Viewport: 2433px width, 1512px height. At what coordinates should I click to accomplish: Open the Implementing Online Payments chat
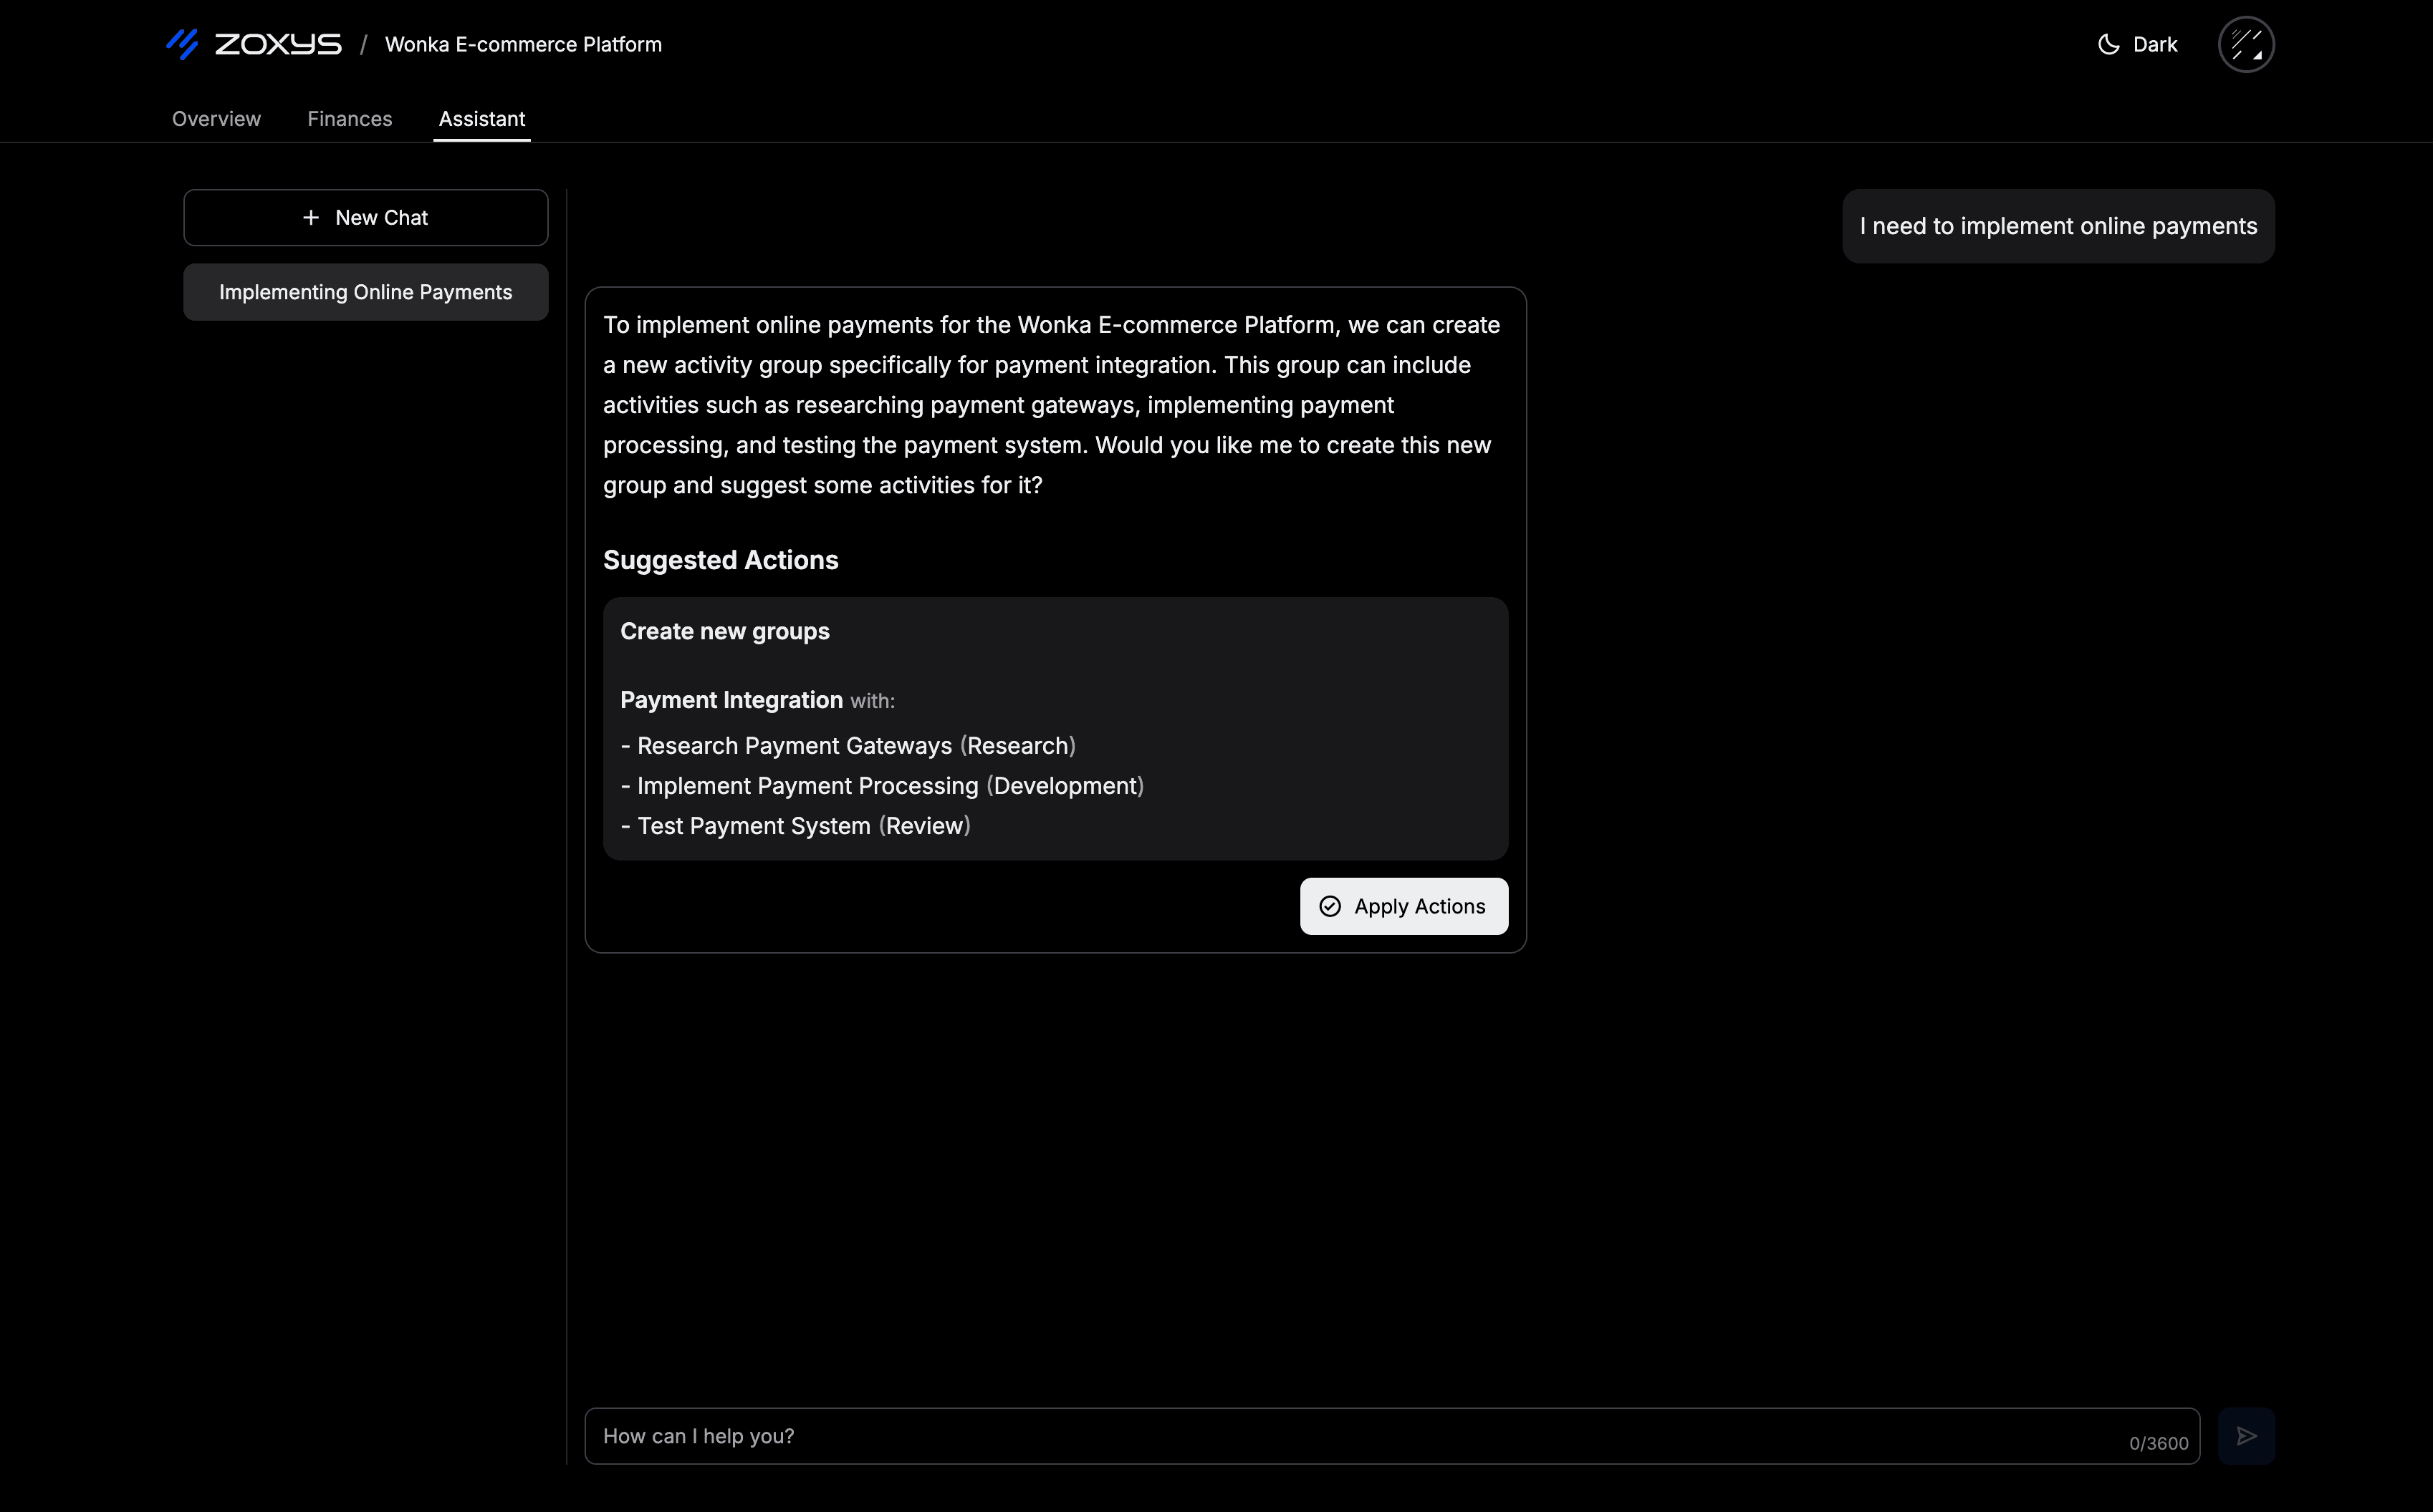365,292
